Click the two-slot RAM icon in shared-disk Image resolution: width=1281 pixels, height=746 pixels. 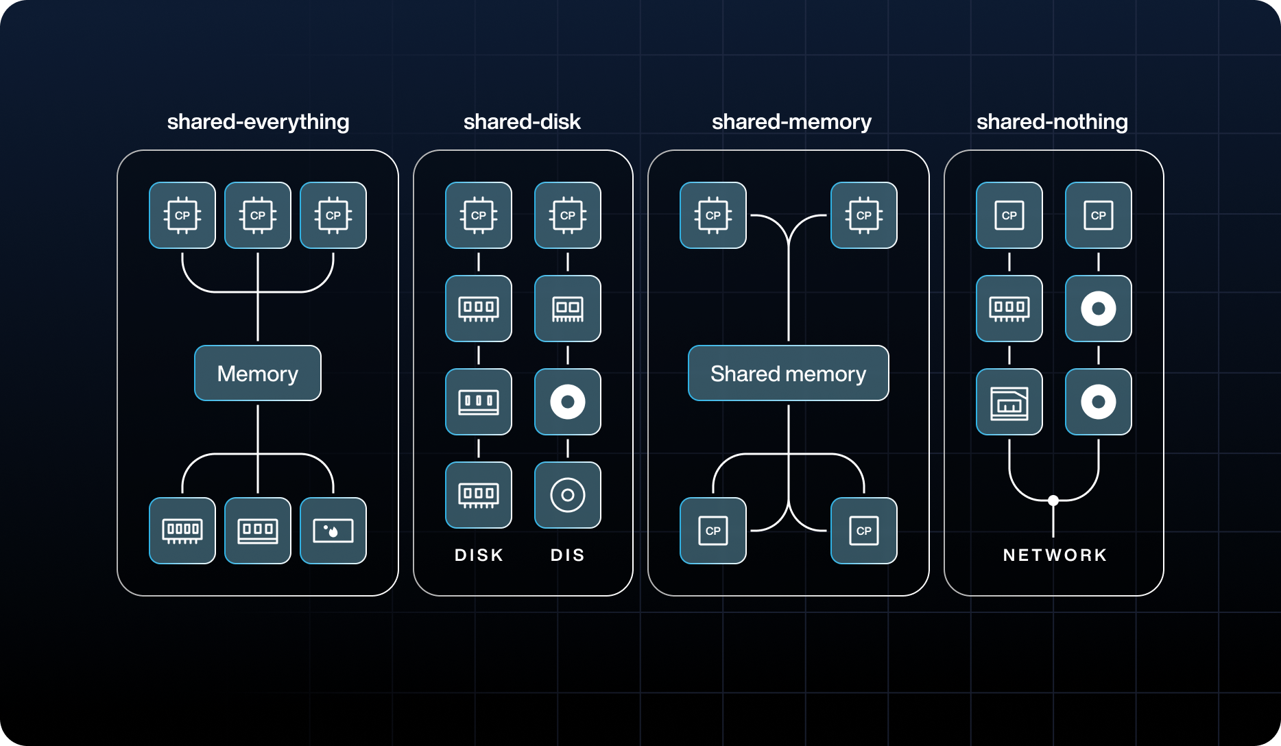click(568, 309)
